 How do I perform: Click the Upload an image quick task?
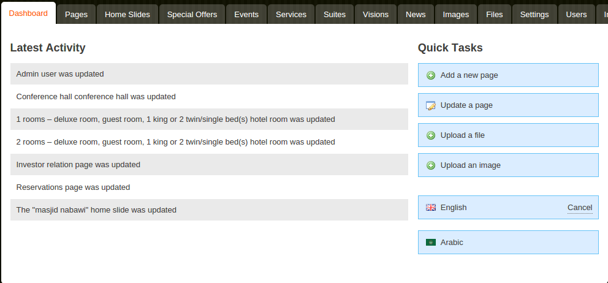point(508,165)
